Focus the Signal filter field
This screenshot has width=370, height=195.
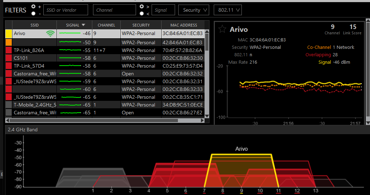pyautogui.click(x=163, y=10)
